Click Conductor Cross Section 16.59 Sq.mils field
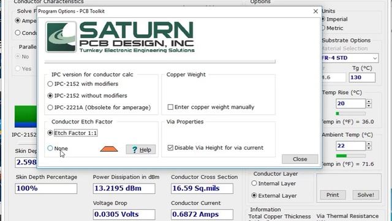Image resolution: width=392 pixels, height=221 pixels. click(x=202, y=188)
